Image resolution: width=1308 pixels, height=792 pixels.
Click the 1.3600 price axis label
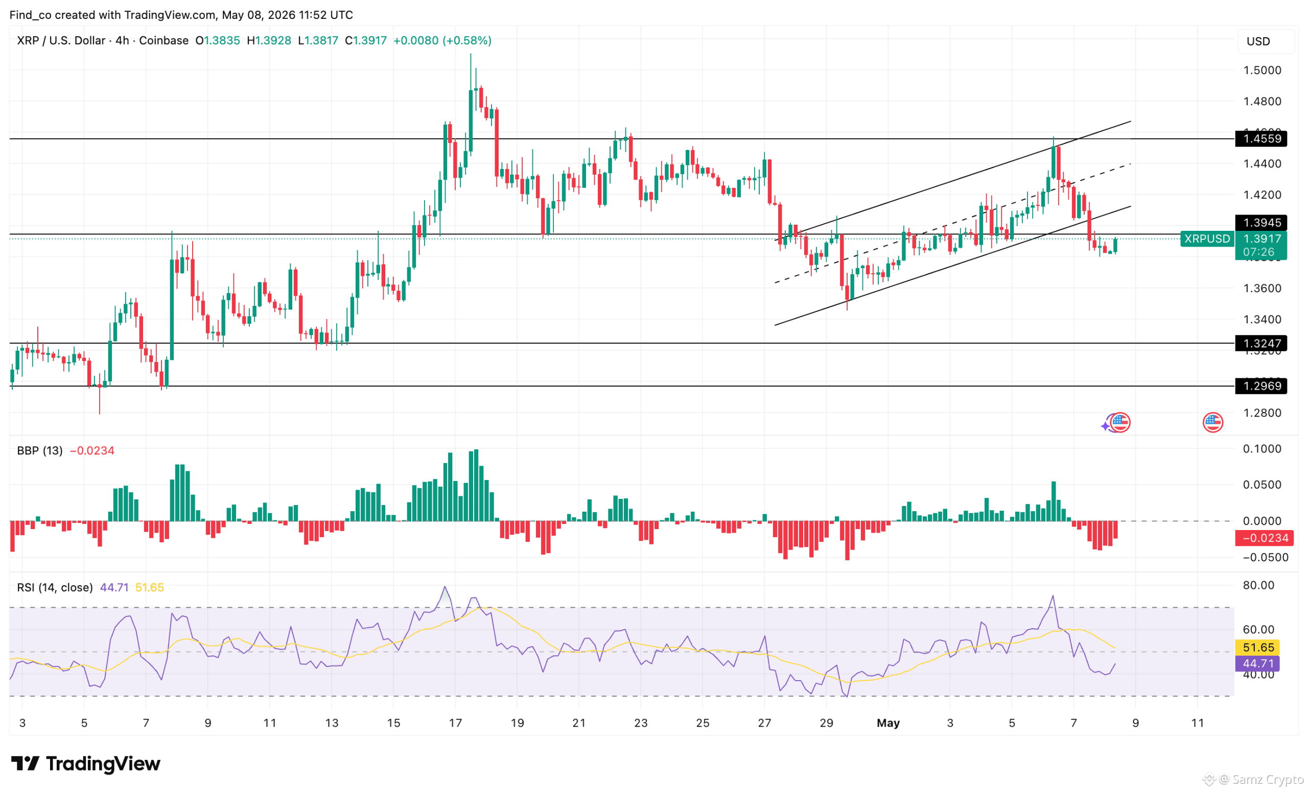click(1263, 289)
